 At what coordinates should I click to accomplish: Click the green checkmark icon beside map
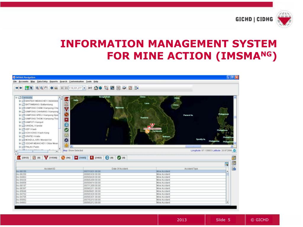click(x=67, y=130)
